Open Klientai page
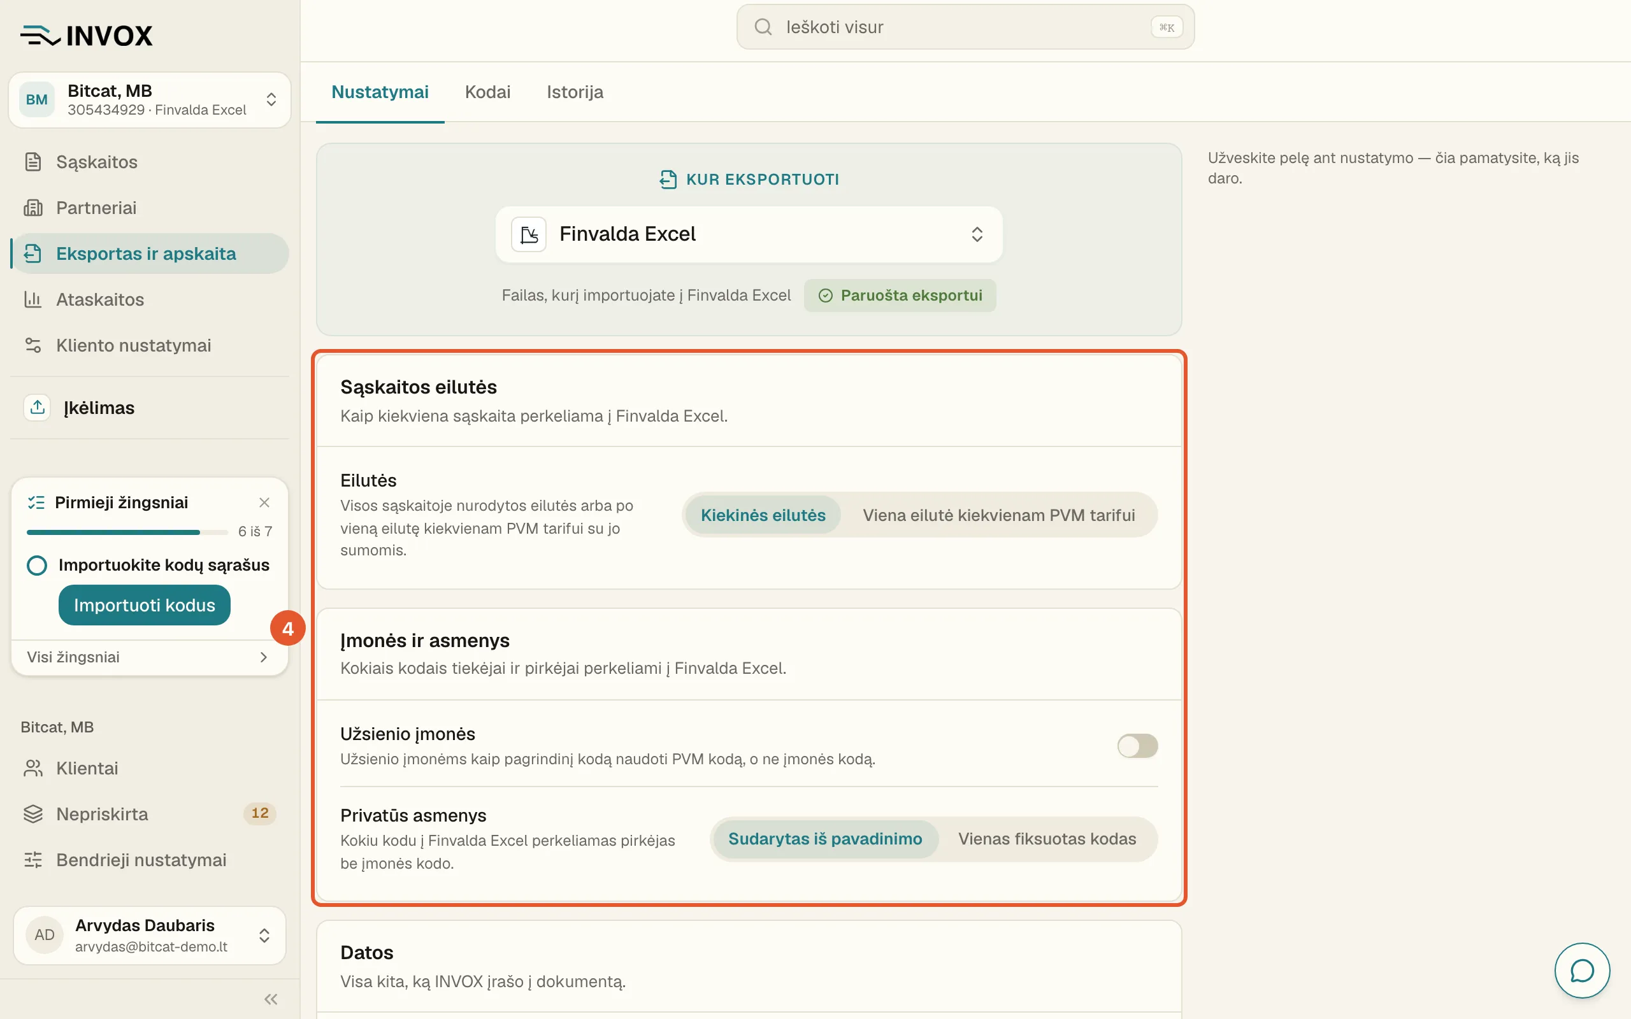The width and height of the screenshot is (1631, 1019). click(x=150, y=768)
